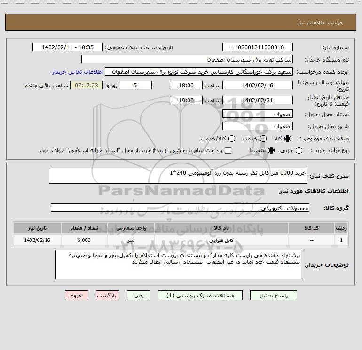
Task: Click the deadline time field 18:00
Action: click(186, 85)
